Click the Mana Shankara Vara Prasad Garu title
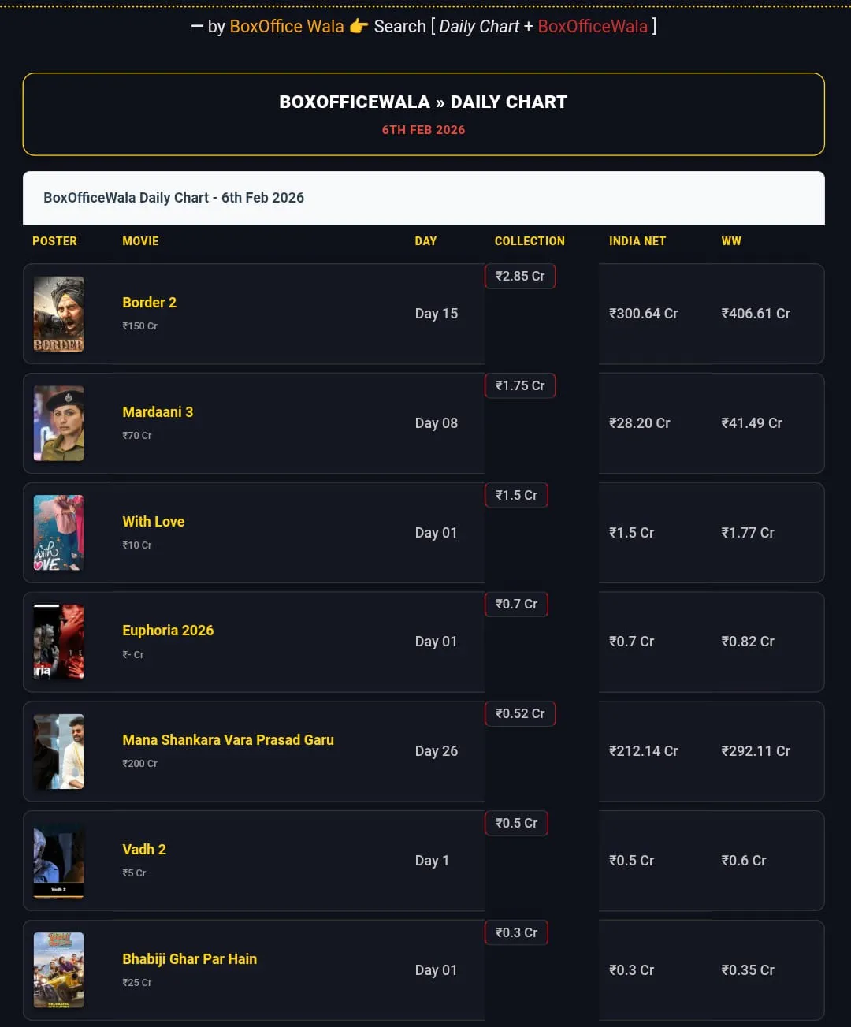 229,739
